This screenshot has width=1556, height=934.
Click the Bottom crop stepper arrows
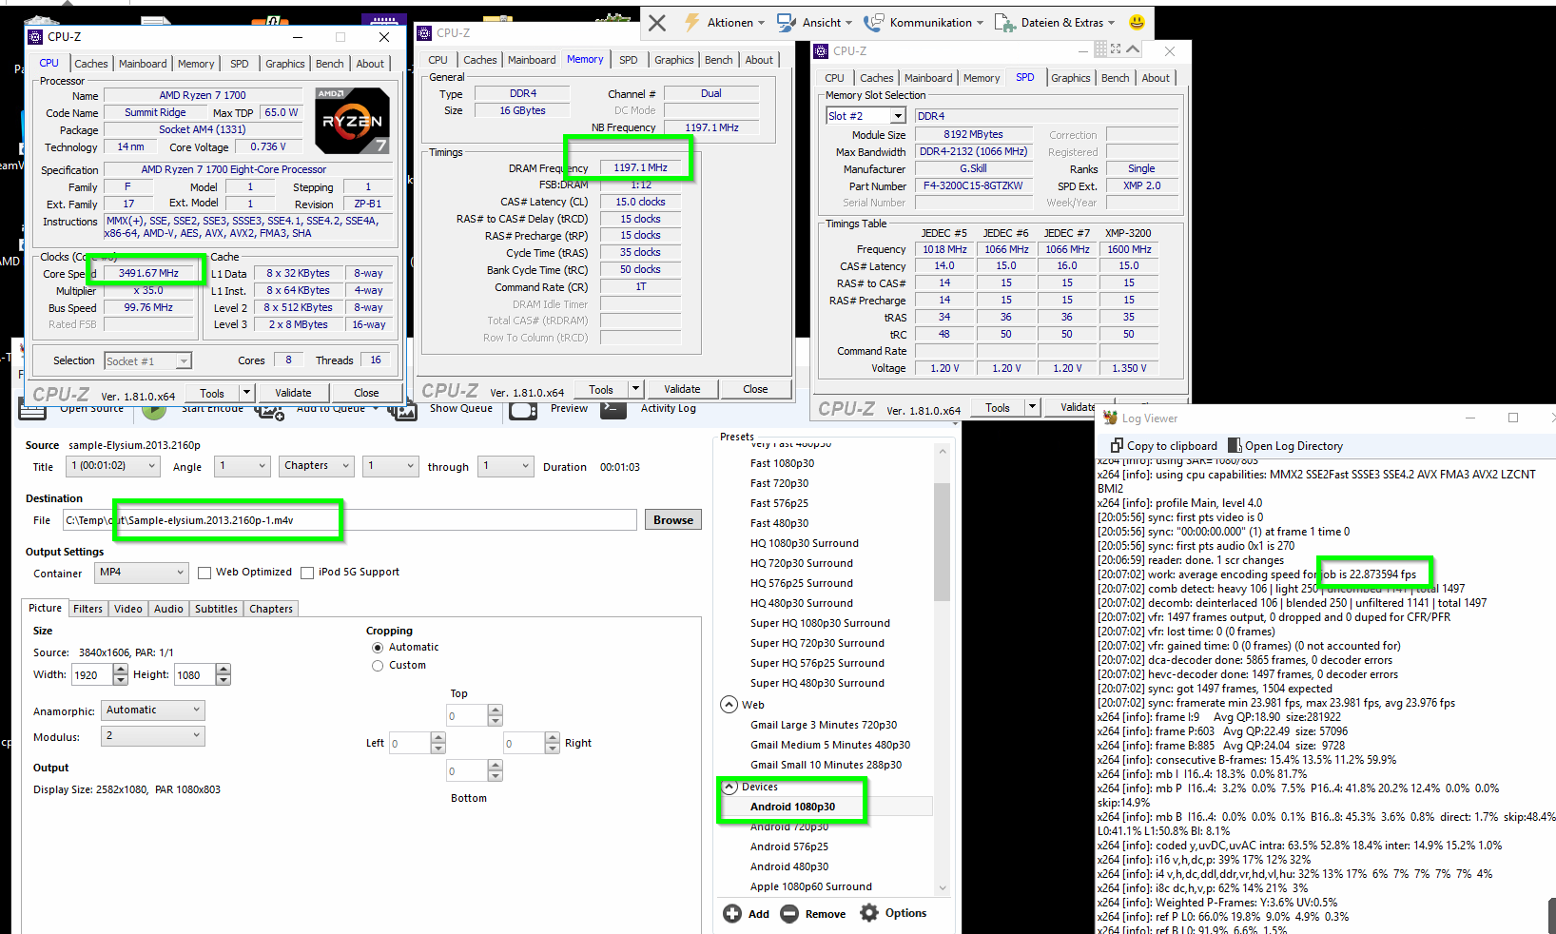(495, 770)
